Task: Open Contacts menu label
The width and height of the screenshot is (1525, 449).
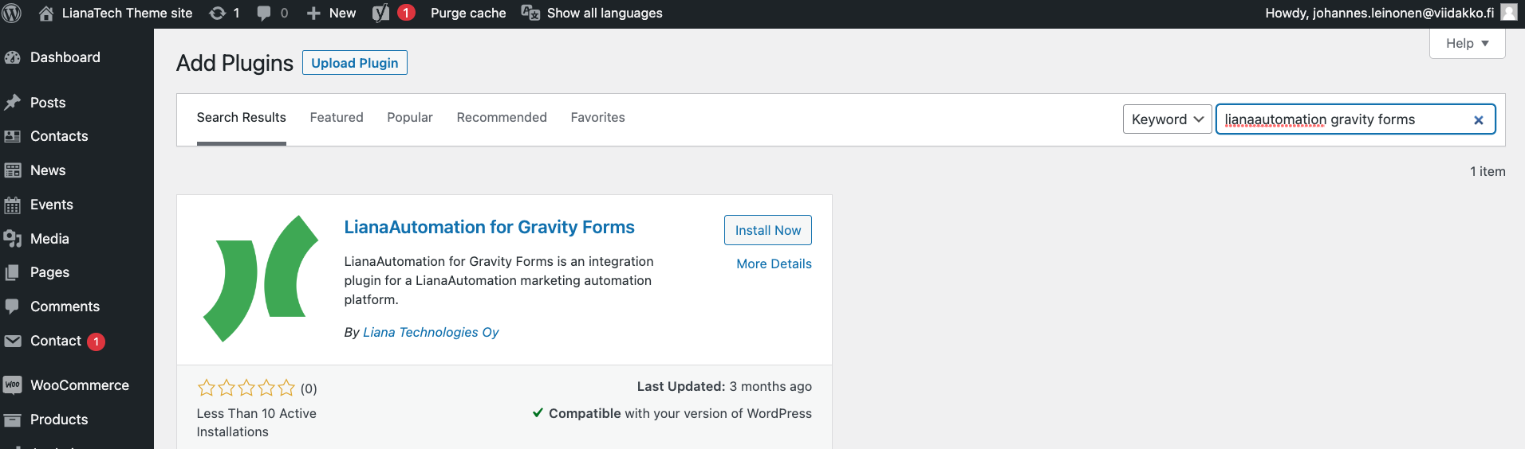Action: [x=59, y=136]
